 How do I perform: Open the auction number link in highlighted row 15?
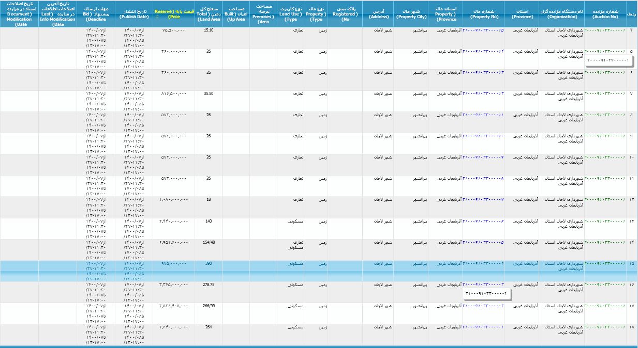pyautogui.click(x=604, y=263)
